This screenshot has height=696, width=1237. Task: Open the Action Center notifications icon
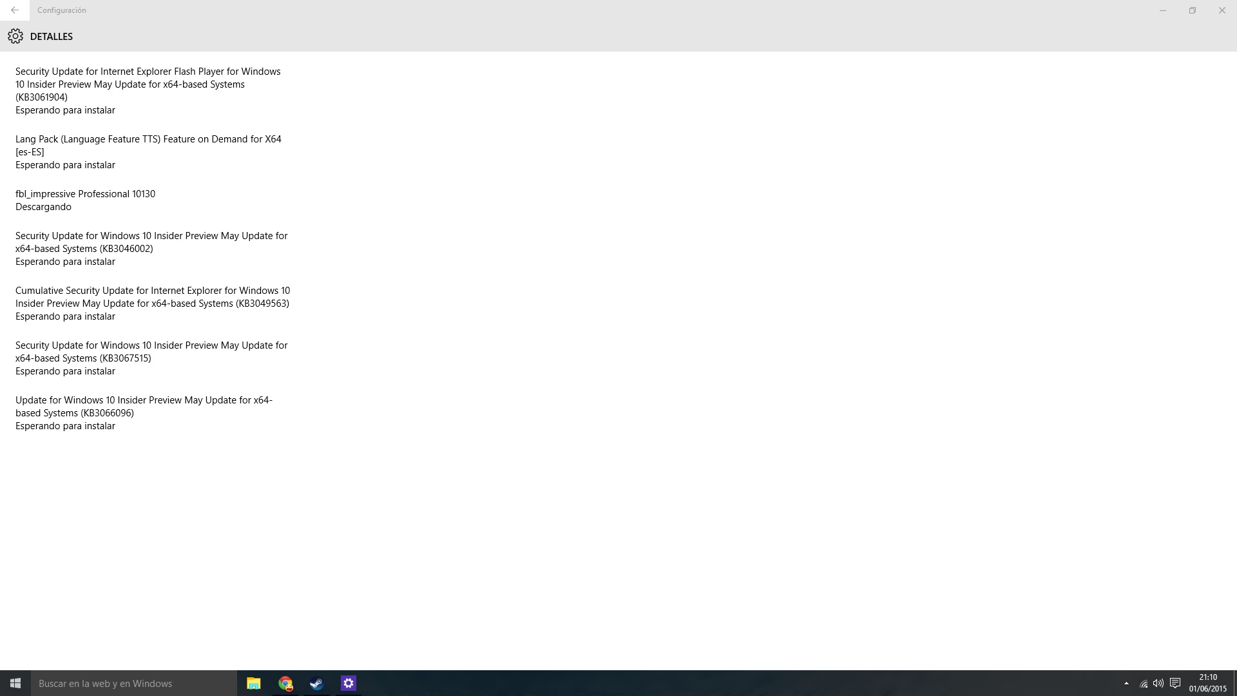point(1175,683)
